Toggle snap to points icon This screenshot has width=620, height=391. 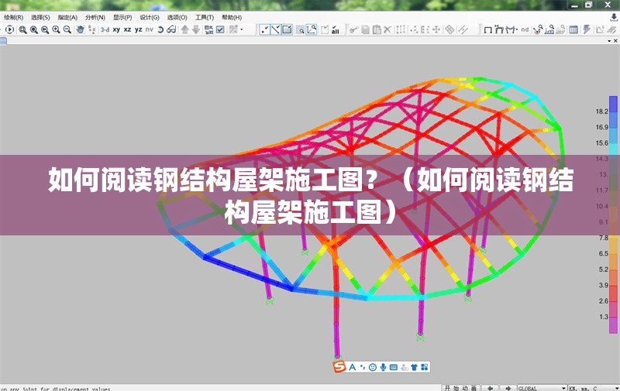click(x=264, y=29)
